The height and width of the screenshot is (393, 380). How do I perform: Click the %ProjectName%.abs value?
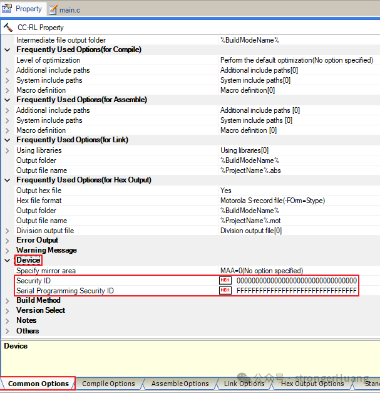point(250,170)
